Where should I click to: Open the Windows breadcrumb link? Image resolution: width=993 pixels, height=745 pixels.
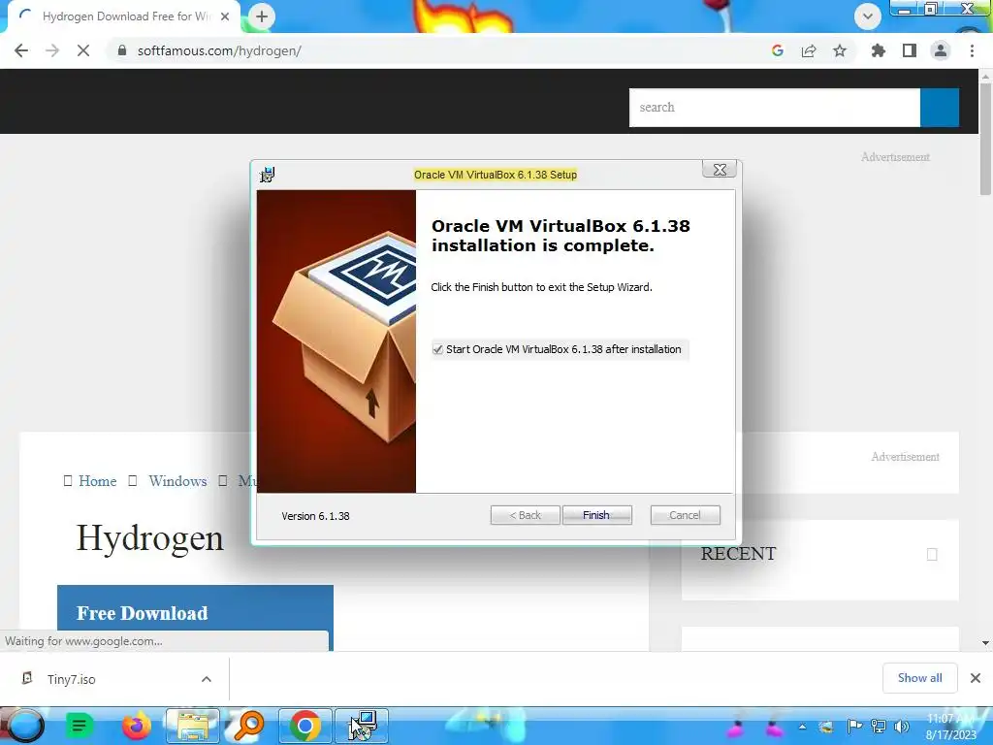[178, 481]
